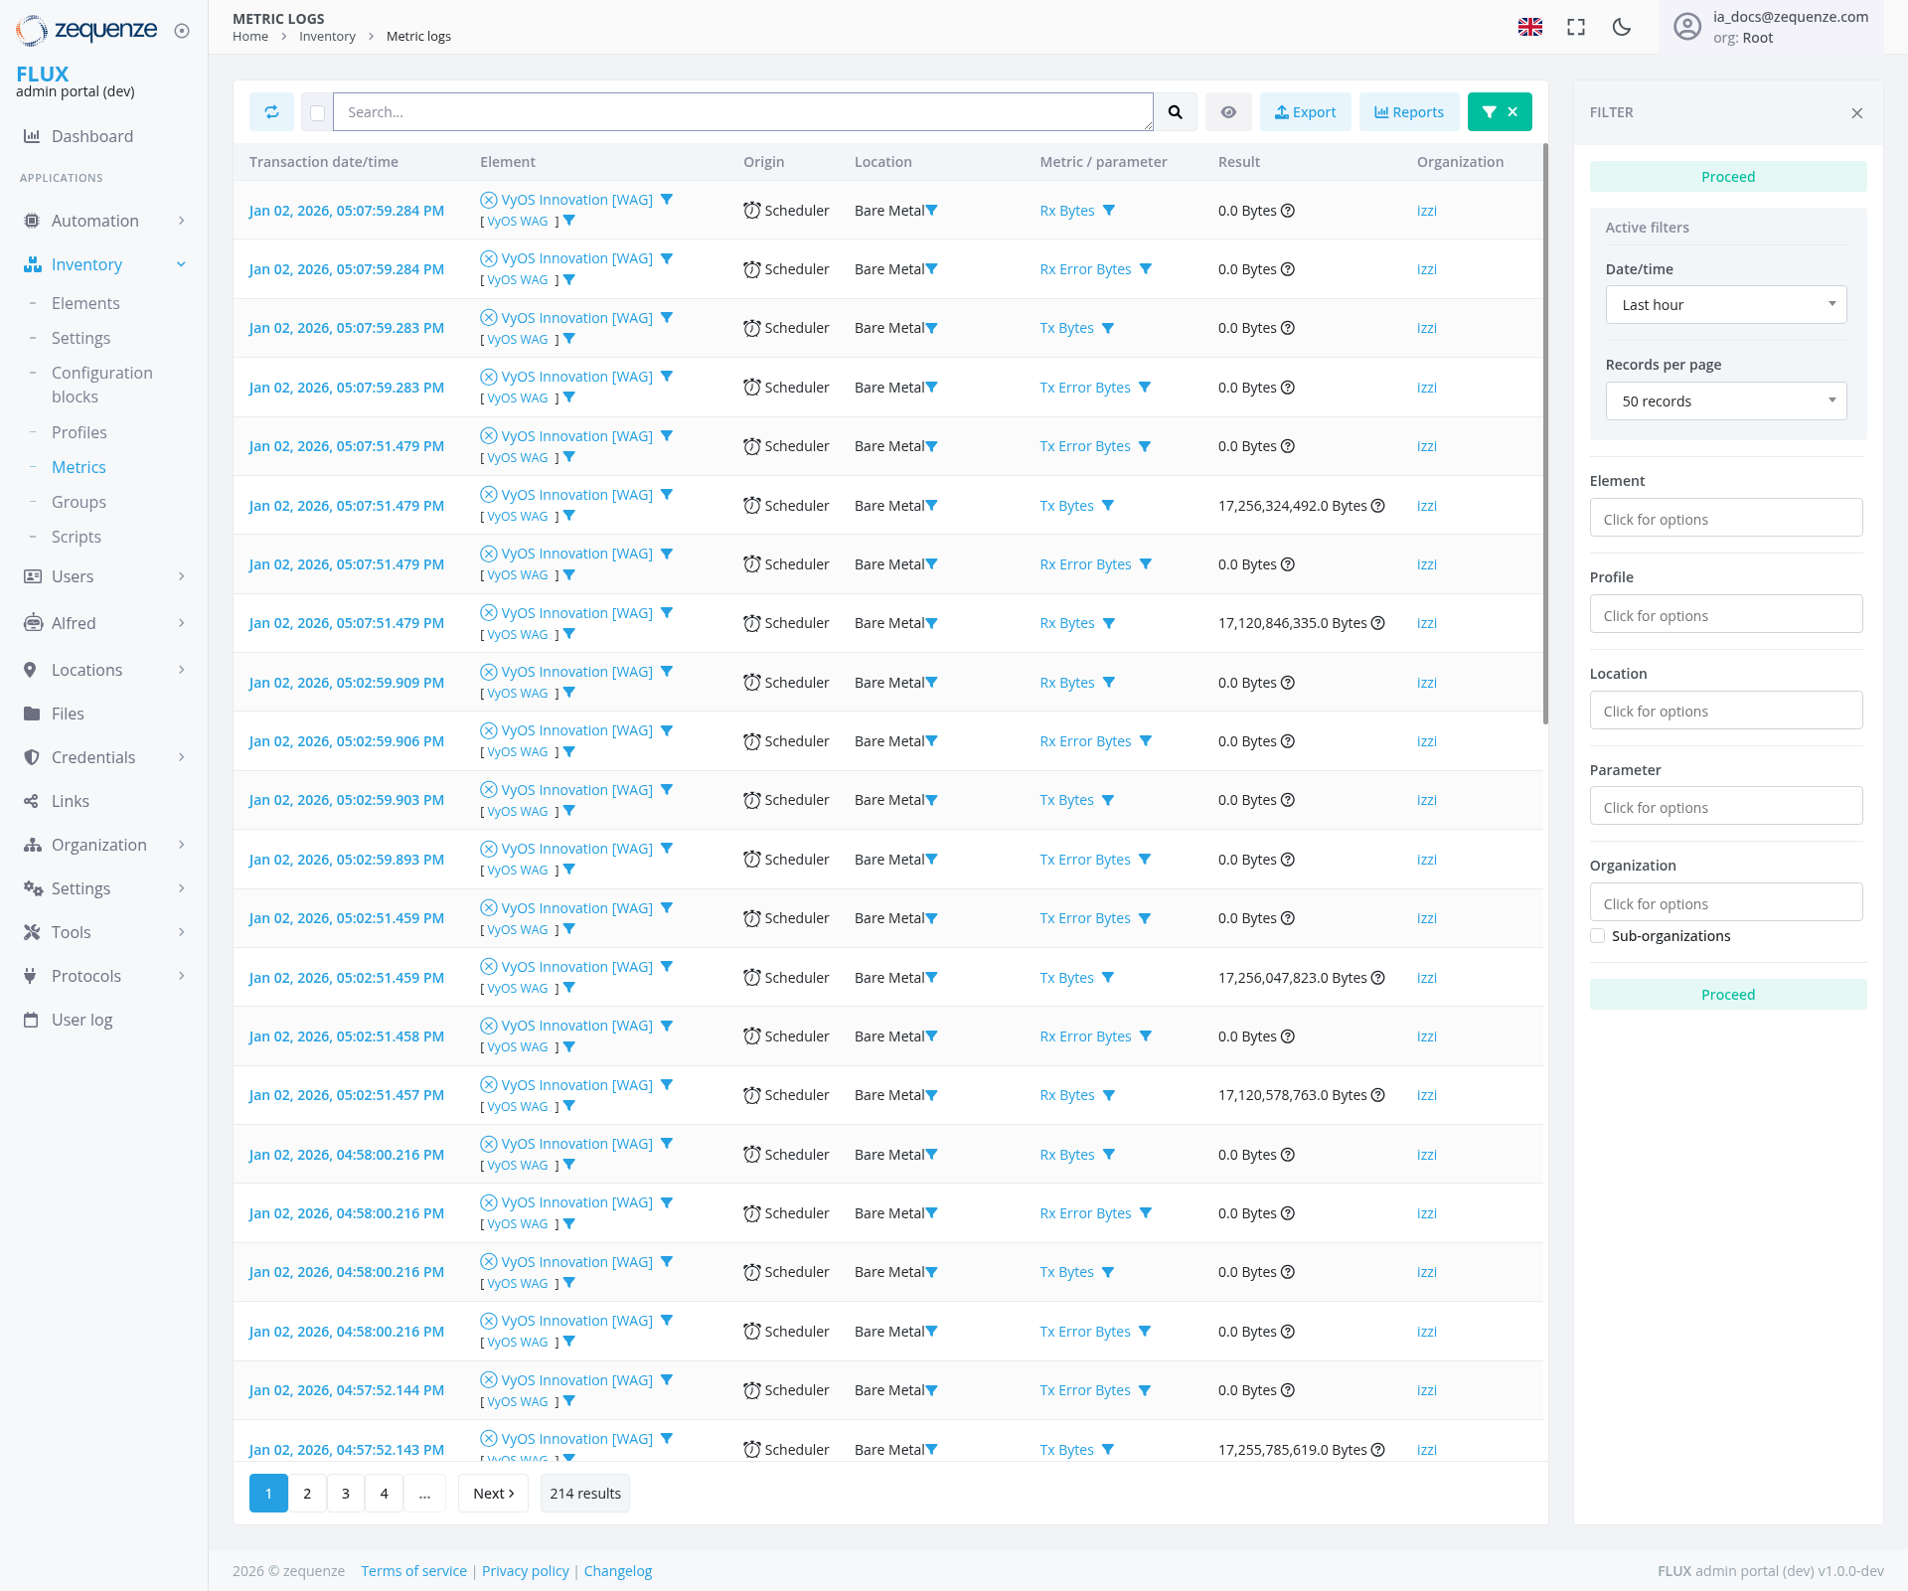Show help for 17,256,324,492.0 Bytes result
Screen dimensions: 1908x1591
tap(1377, 506)
